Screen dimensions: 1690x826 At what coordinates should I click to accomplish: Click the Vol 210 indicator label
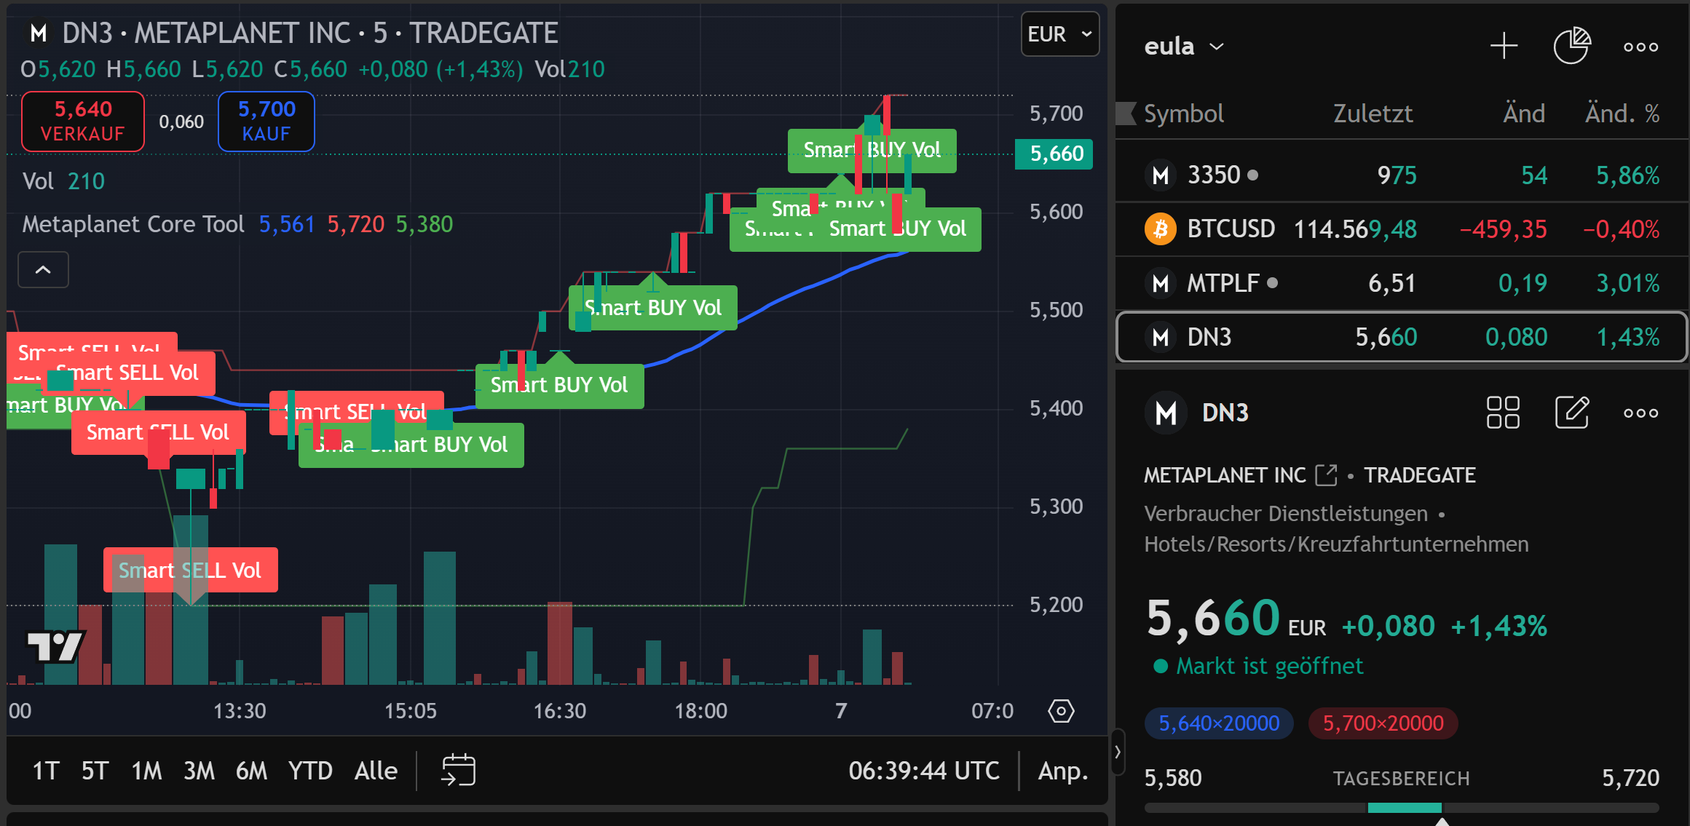63,181
